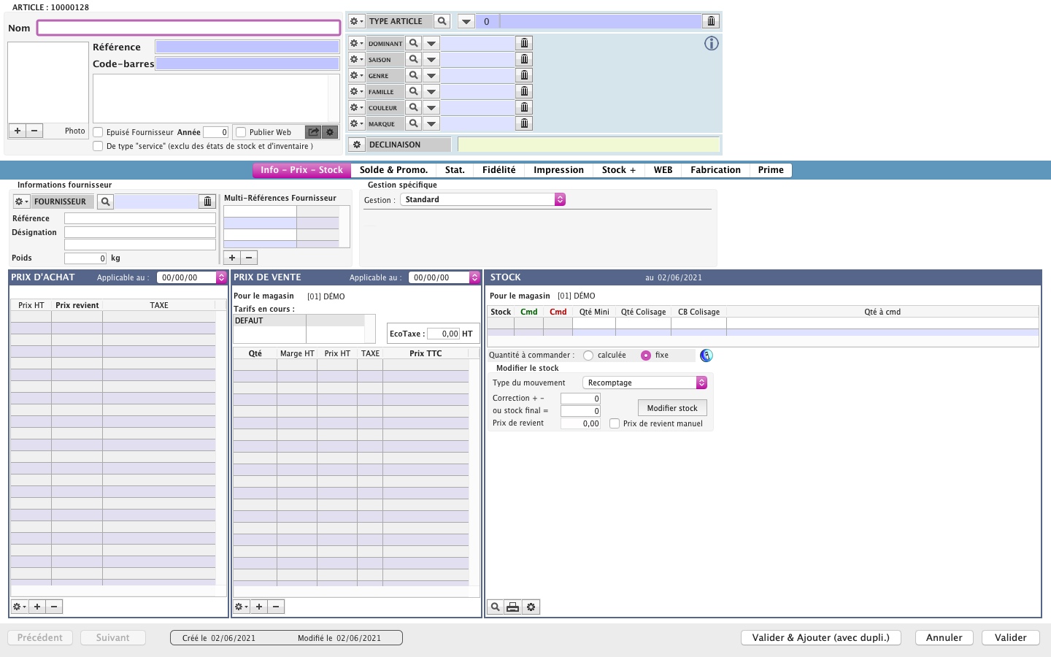Expand the Type du mouvement Recomptage dropdown
Viewport: 1051px width, 657px height.
[x=701, y=383]
